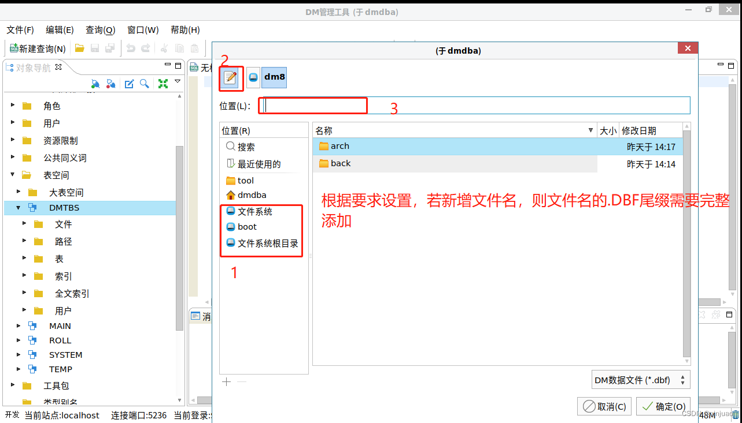Click the New Query SQL icon button
This screenshot has width=742, height=423.
point(37,48)
